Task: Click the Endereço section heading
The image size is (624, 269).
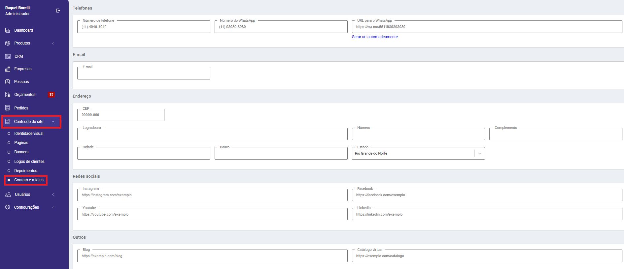Action: click(82, 96)
